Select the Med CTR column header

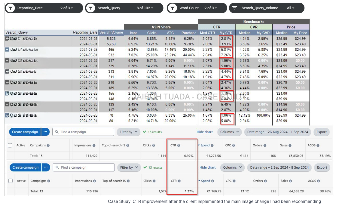click(x=207, y=33)
